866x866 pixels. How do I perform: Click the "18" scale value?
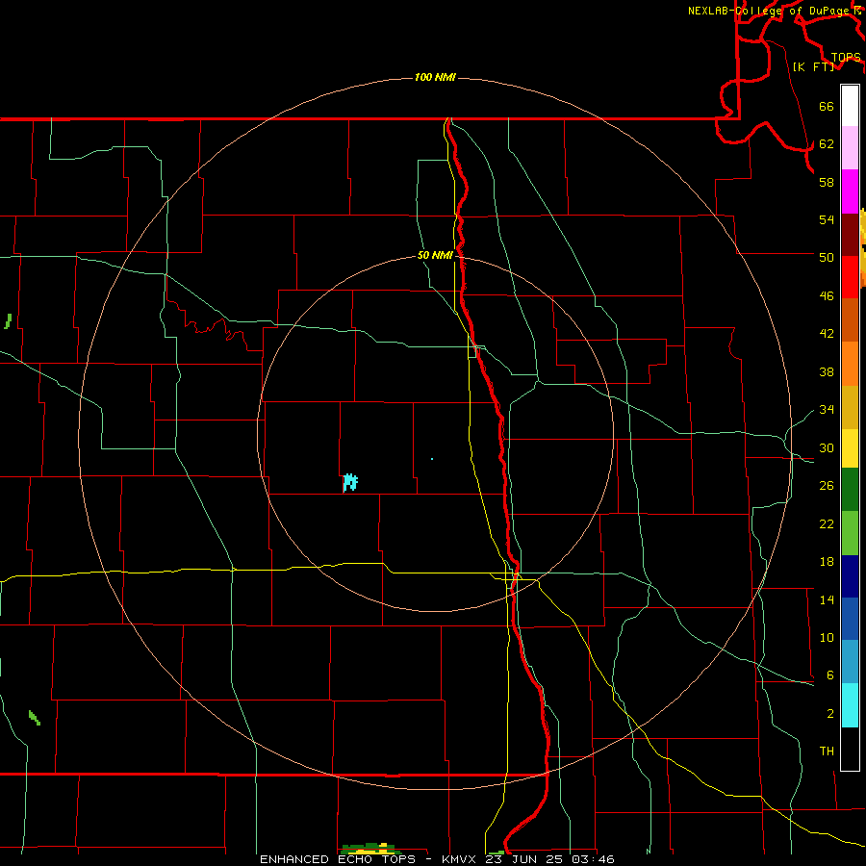tap(827, 562)
